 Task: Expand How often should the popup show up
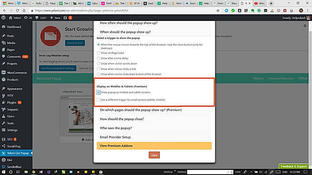coord(154,23)
